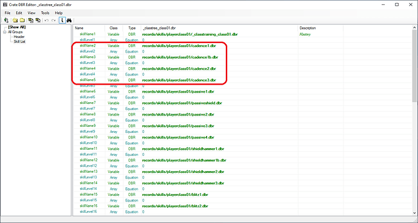This screenshot has height=223, width=418.
Task: Click the passive1.dbr record path
Action: tap(178, 91)
